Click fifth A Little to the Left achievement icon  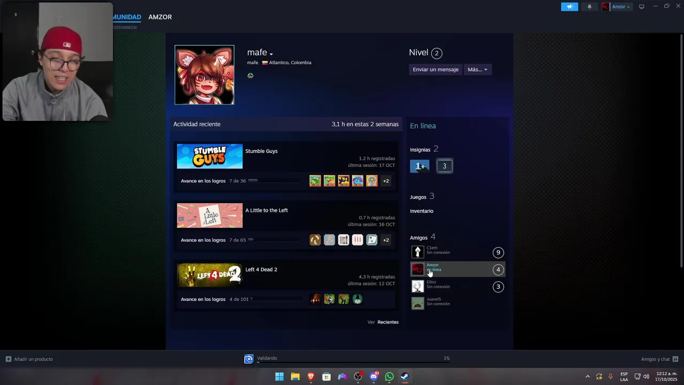372,240
